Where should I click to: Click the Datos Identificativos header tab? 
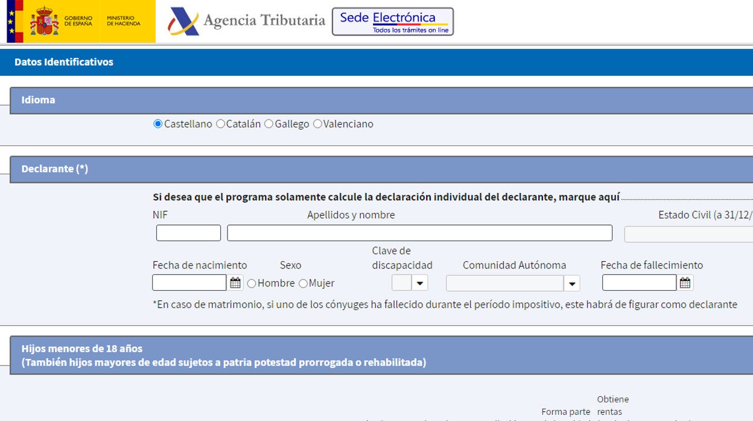[x=64, y=62]
